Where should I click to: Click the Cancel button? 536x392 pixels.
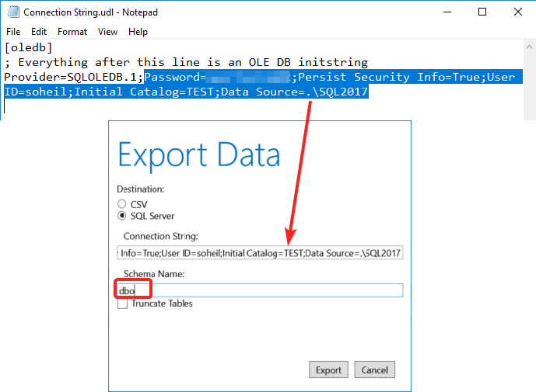[x=375, y=369]
